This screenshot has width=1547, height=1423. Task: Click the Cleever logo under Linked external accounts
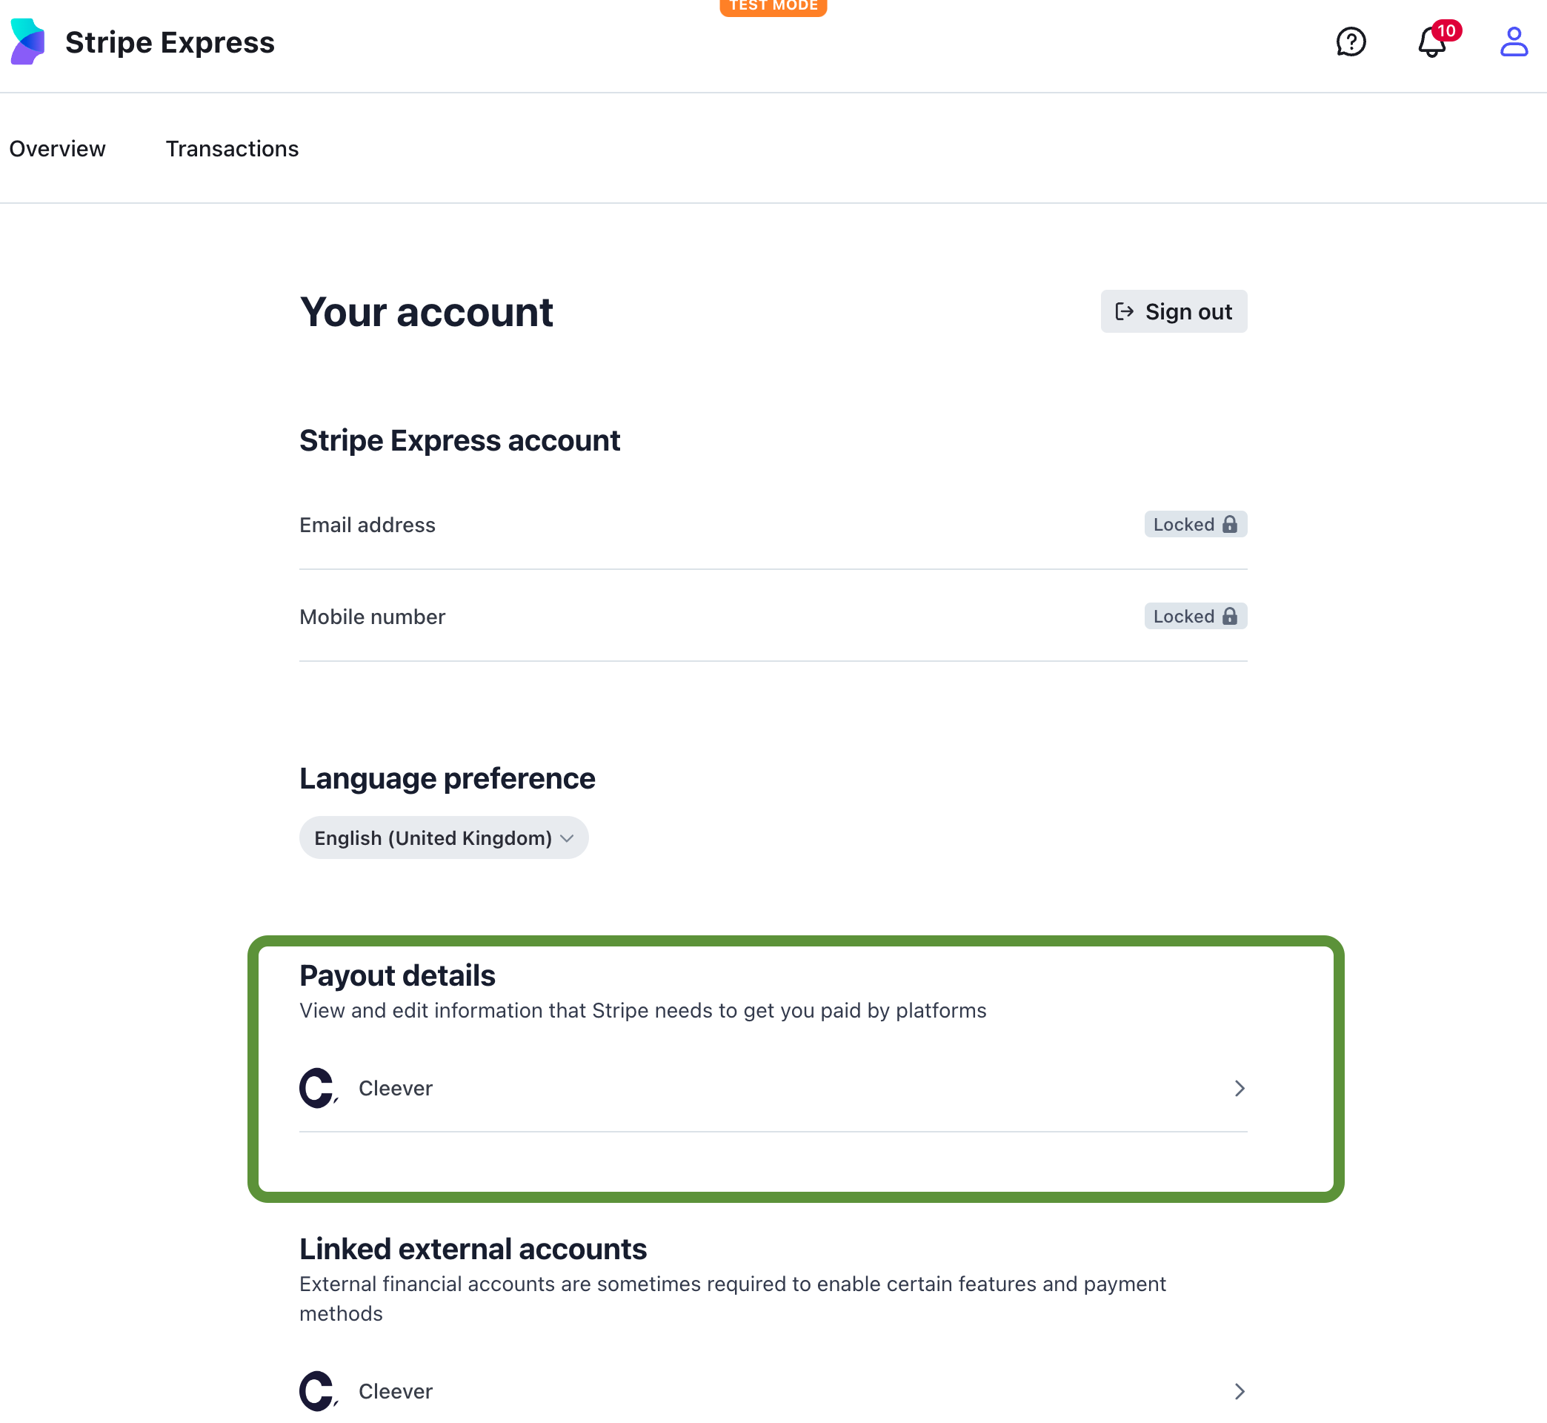click(x=317, y=1390)
